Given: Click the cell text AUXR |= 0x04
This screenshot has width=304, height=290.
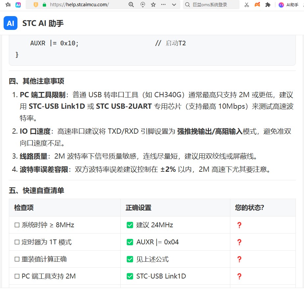Looking at the screenshot, I should (x=157, y=242).
